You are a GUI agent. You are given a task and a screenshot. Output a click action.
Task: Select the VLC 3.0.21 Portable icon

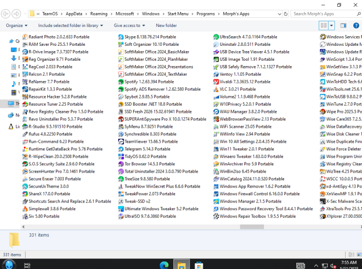tap(216, 89)
